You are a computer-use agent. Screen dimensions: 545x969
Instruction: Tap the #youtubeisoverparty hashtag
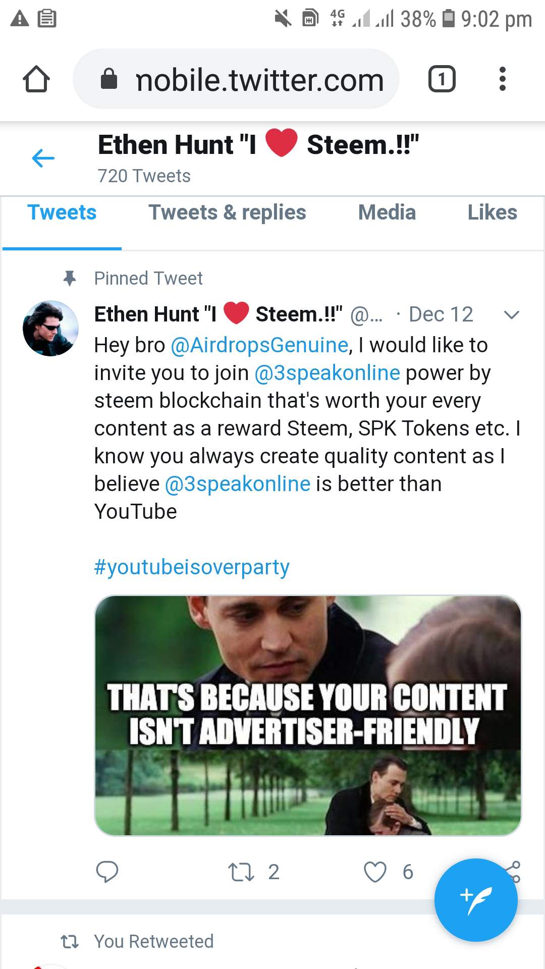[x=192, y=567]
